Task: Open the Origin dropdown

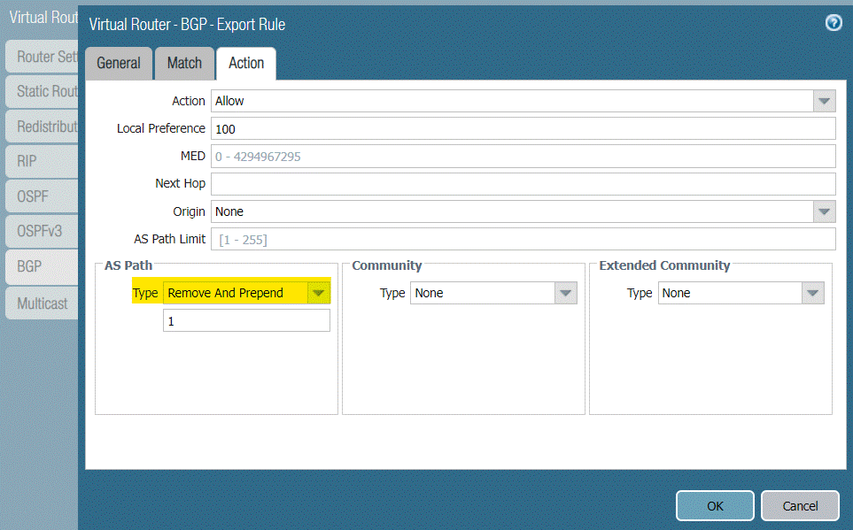Action: (823, 211)
